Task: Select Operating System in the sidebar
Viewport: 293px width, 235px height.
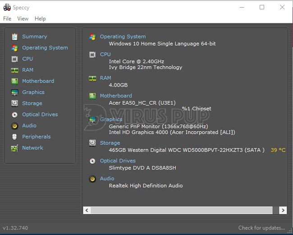Action: tap(45, 48)
